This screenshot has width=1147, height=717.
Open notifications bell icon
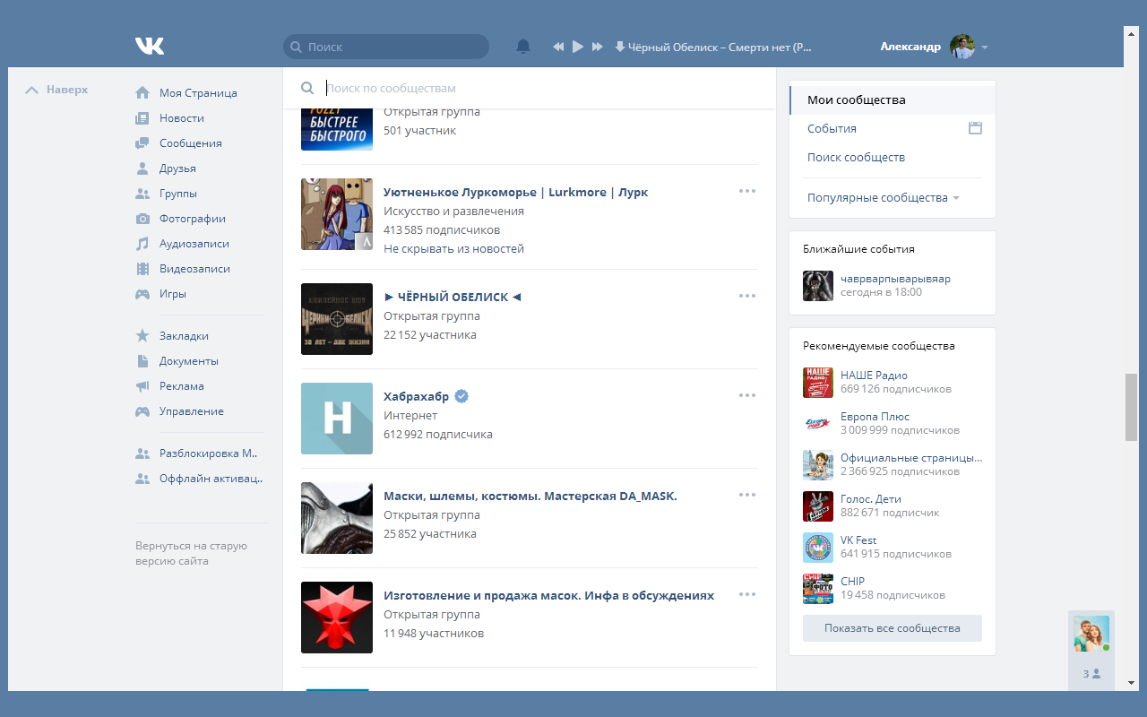point(523,47)
